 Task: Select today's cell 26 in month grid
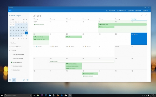tap(139, 39)
